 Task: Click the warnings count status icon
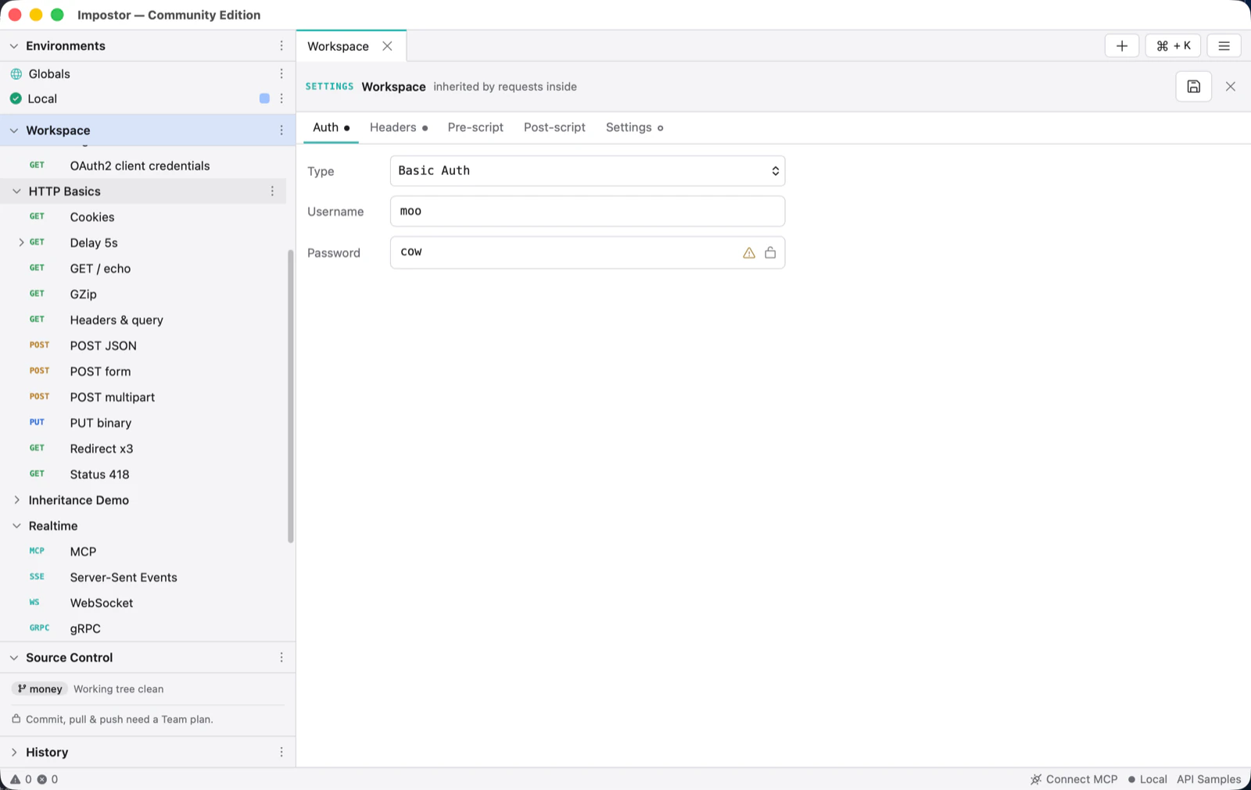click(x=20, y=779)
